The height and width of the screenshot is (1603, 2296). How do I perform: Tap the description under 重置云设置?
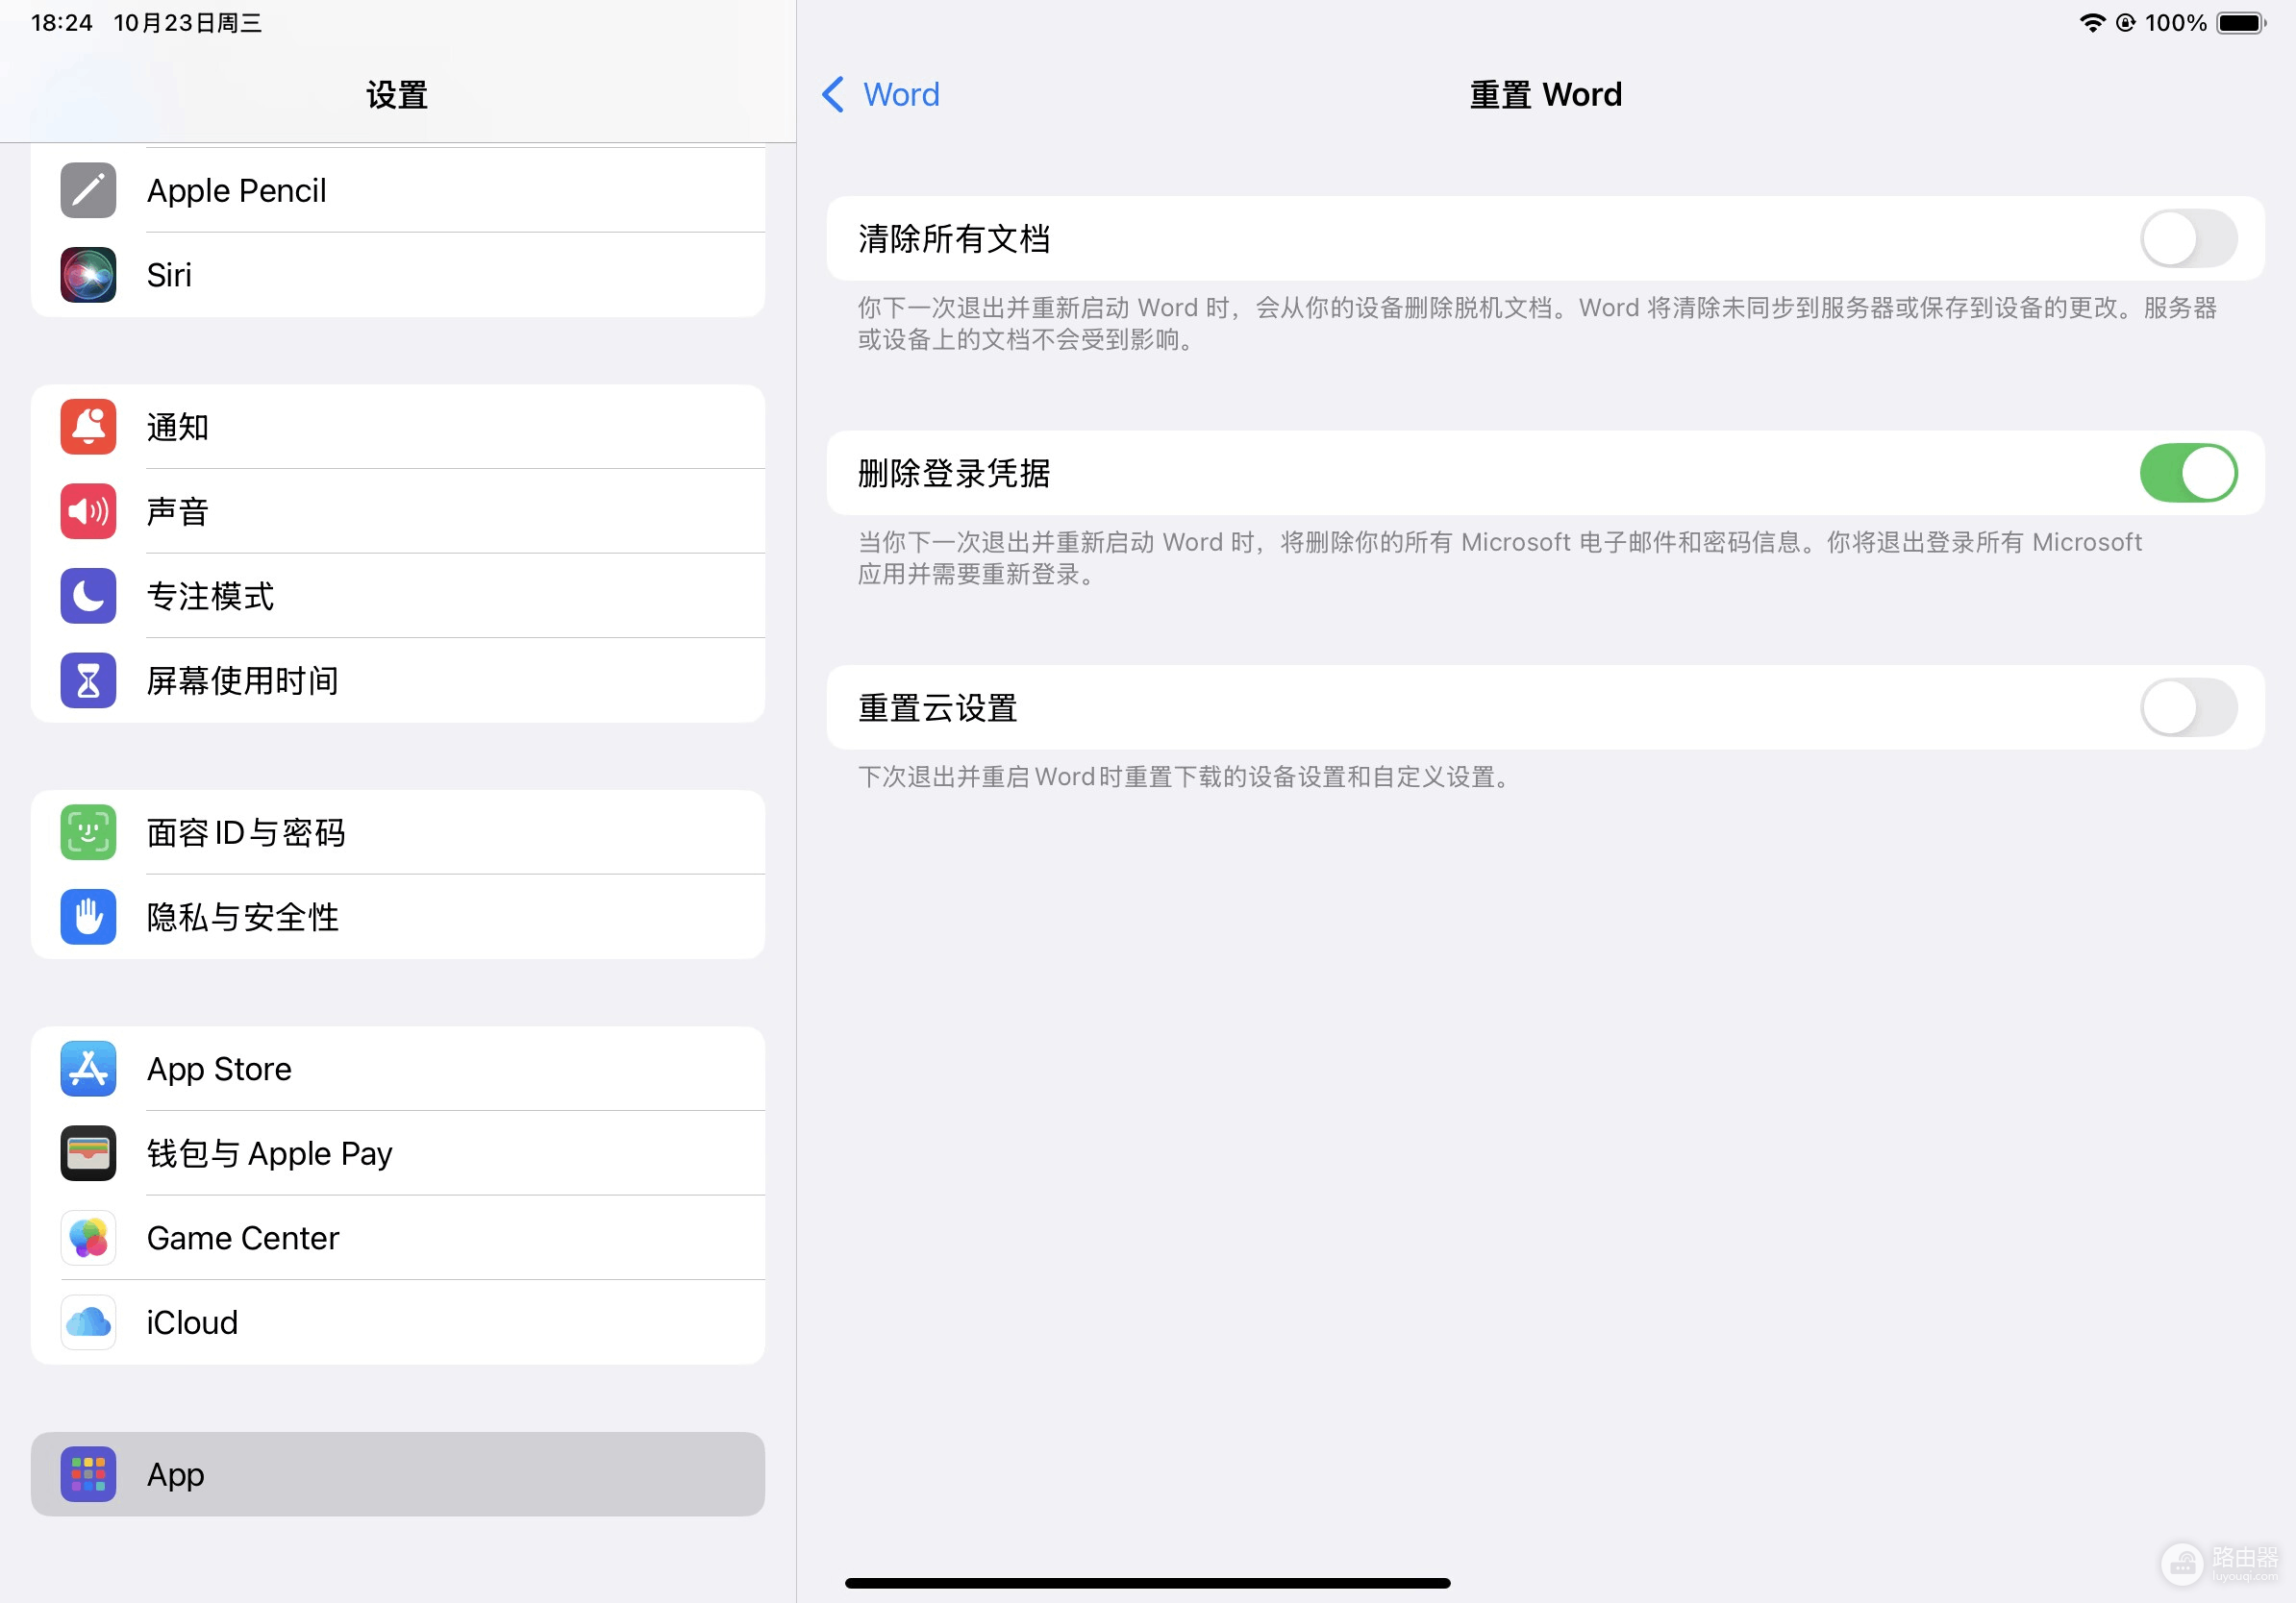click(1187, 777)
